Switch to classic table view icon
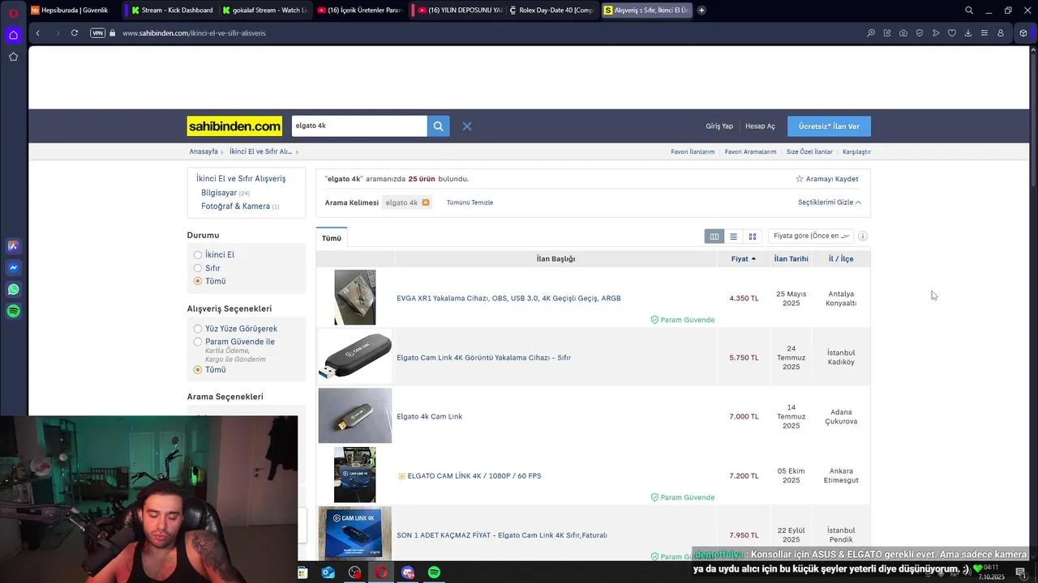 click(714, 236)
